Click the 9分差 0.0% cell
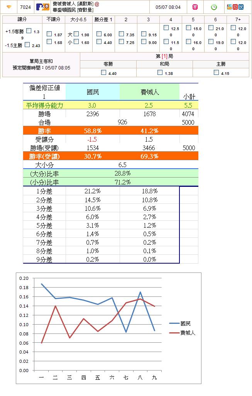Viewport: 252px width, 396px height. pyautogui.click(x=150, y=259)
